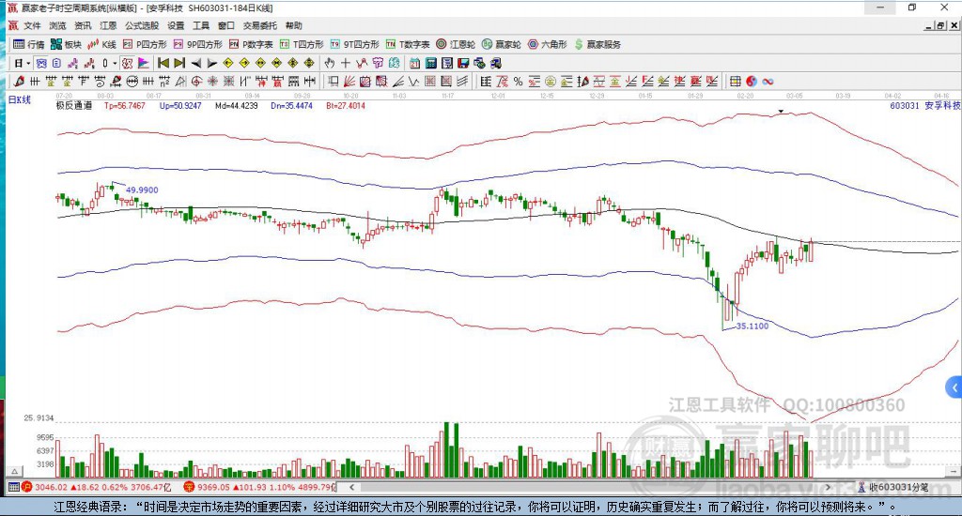Jump to last bar icon

tap(179, 63)
